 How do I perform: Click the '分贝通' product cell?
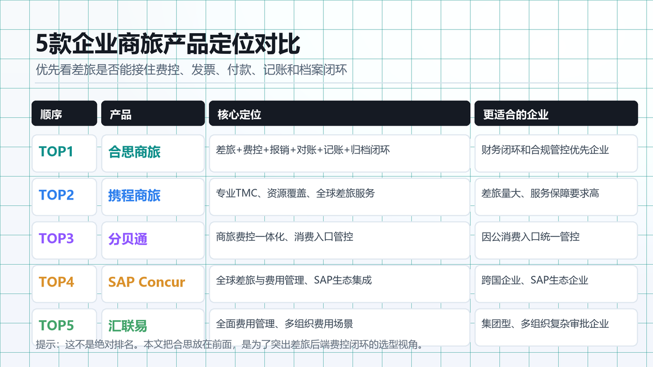point(153,240)
